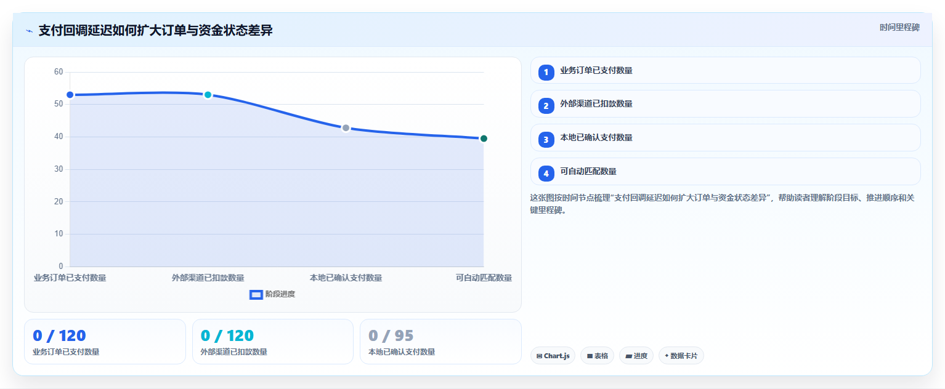Click x-axis label 外部渠道已扣款数量 under the chart

point(208,278)
